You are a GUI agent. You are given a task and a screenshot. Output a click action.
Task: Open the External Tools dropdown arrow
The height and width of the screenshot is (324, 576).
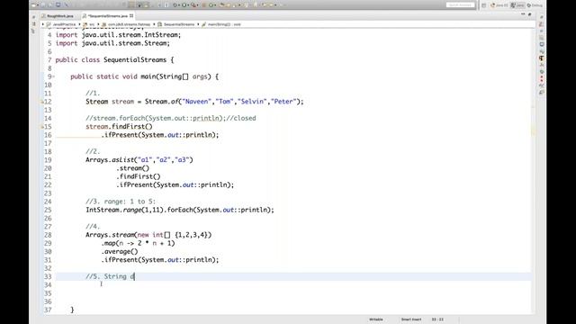(x=197, y=5)
